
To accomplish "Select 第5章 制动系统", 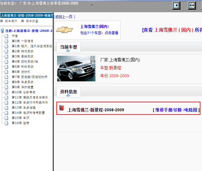I will [x=22, y=67].
